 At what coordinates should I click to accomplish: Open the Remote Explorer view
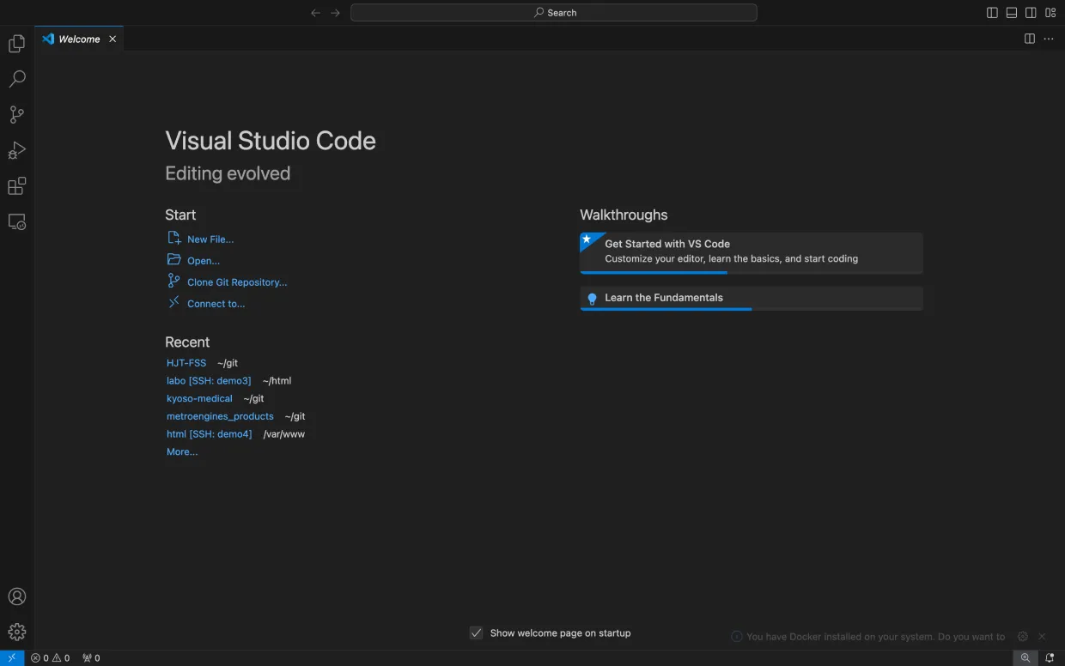click(17, 221)
